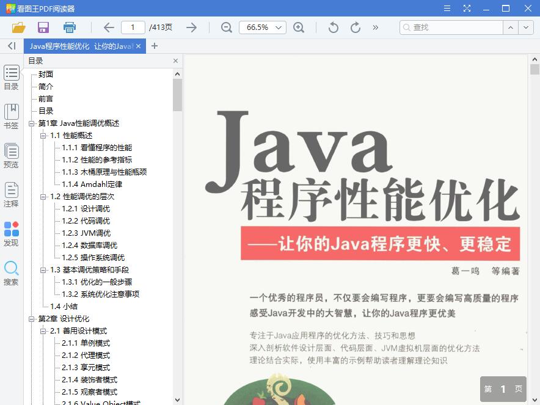Open section 1.2.5 操作系统调优
The height and width of the screenshot is (405, 540).
click(x=93, y=258)
